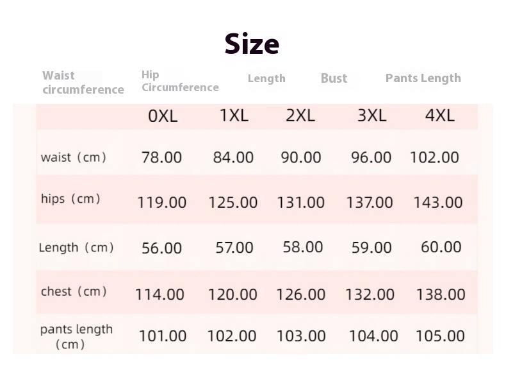The height and width of the screenshot is (367, 506).
Task: Click the Bust legend label
Action: point(334,78)
